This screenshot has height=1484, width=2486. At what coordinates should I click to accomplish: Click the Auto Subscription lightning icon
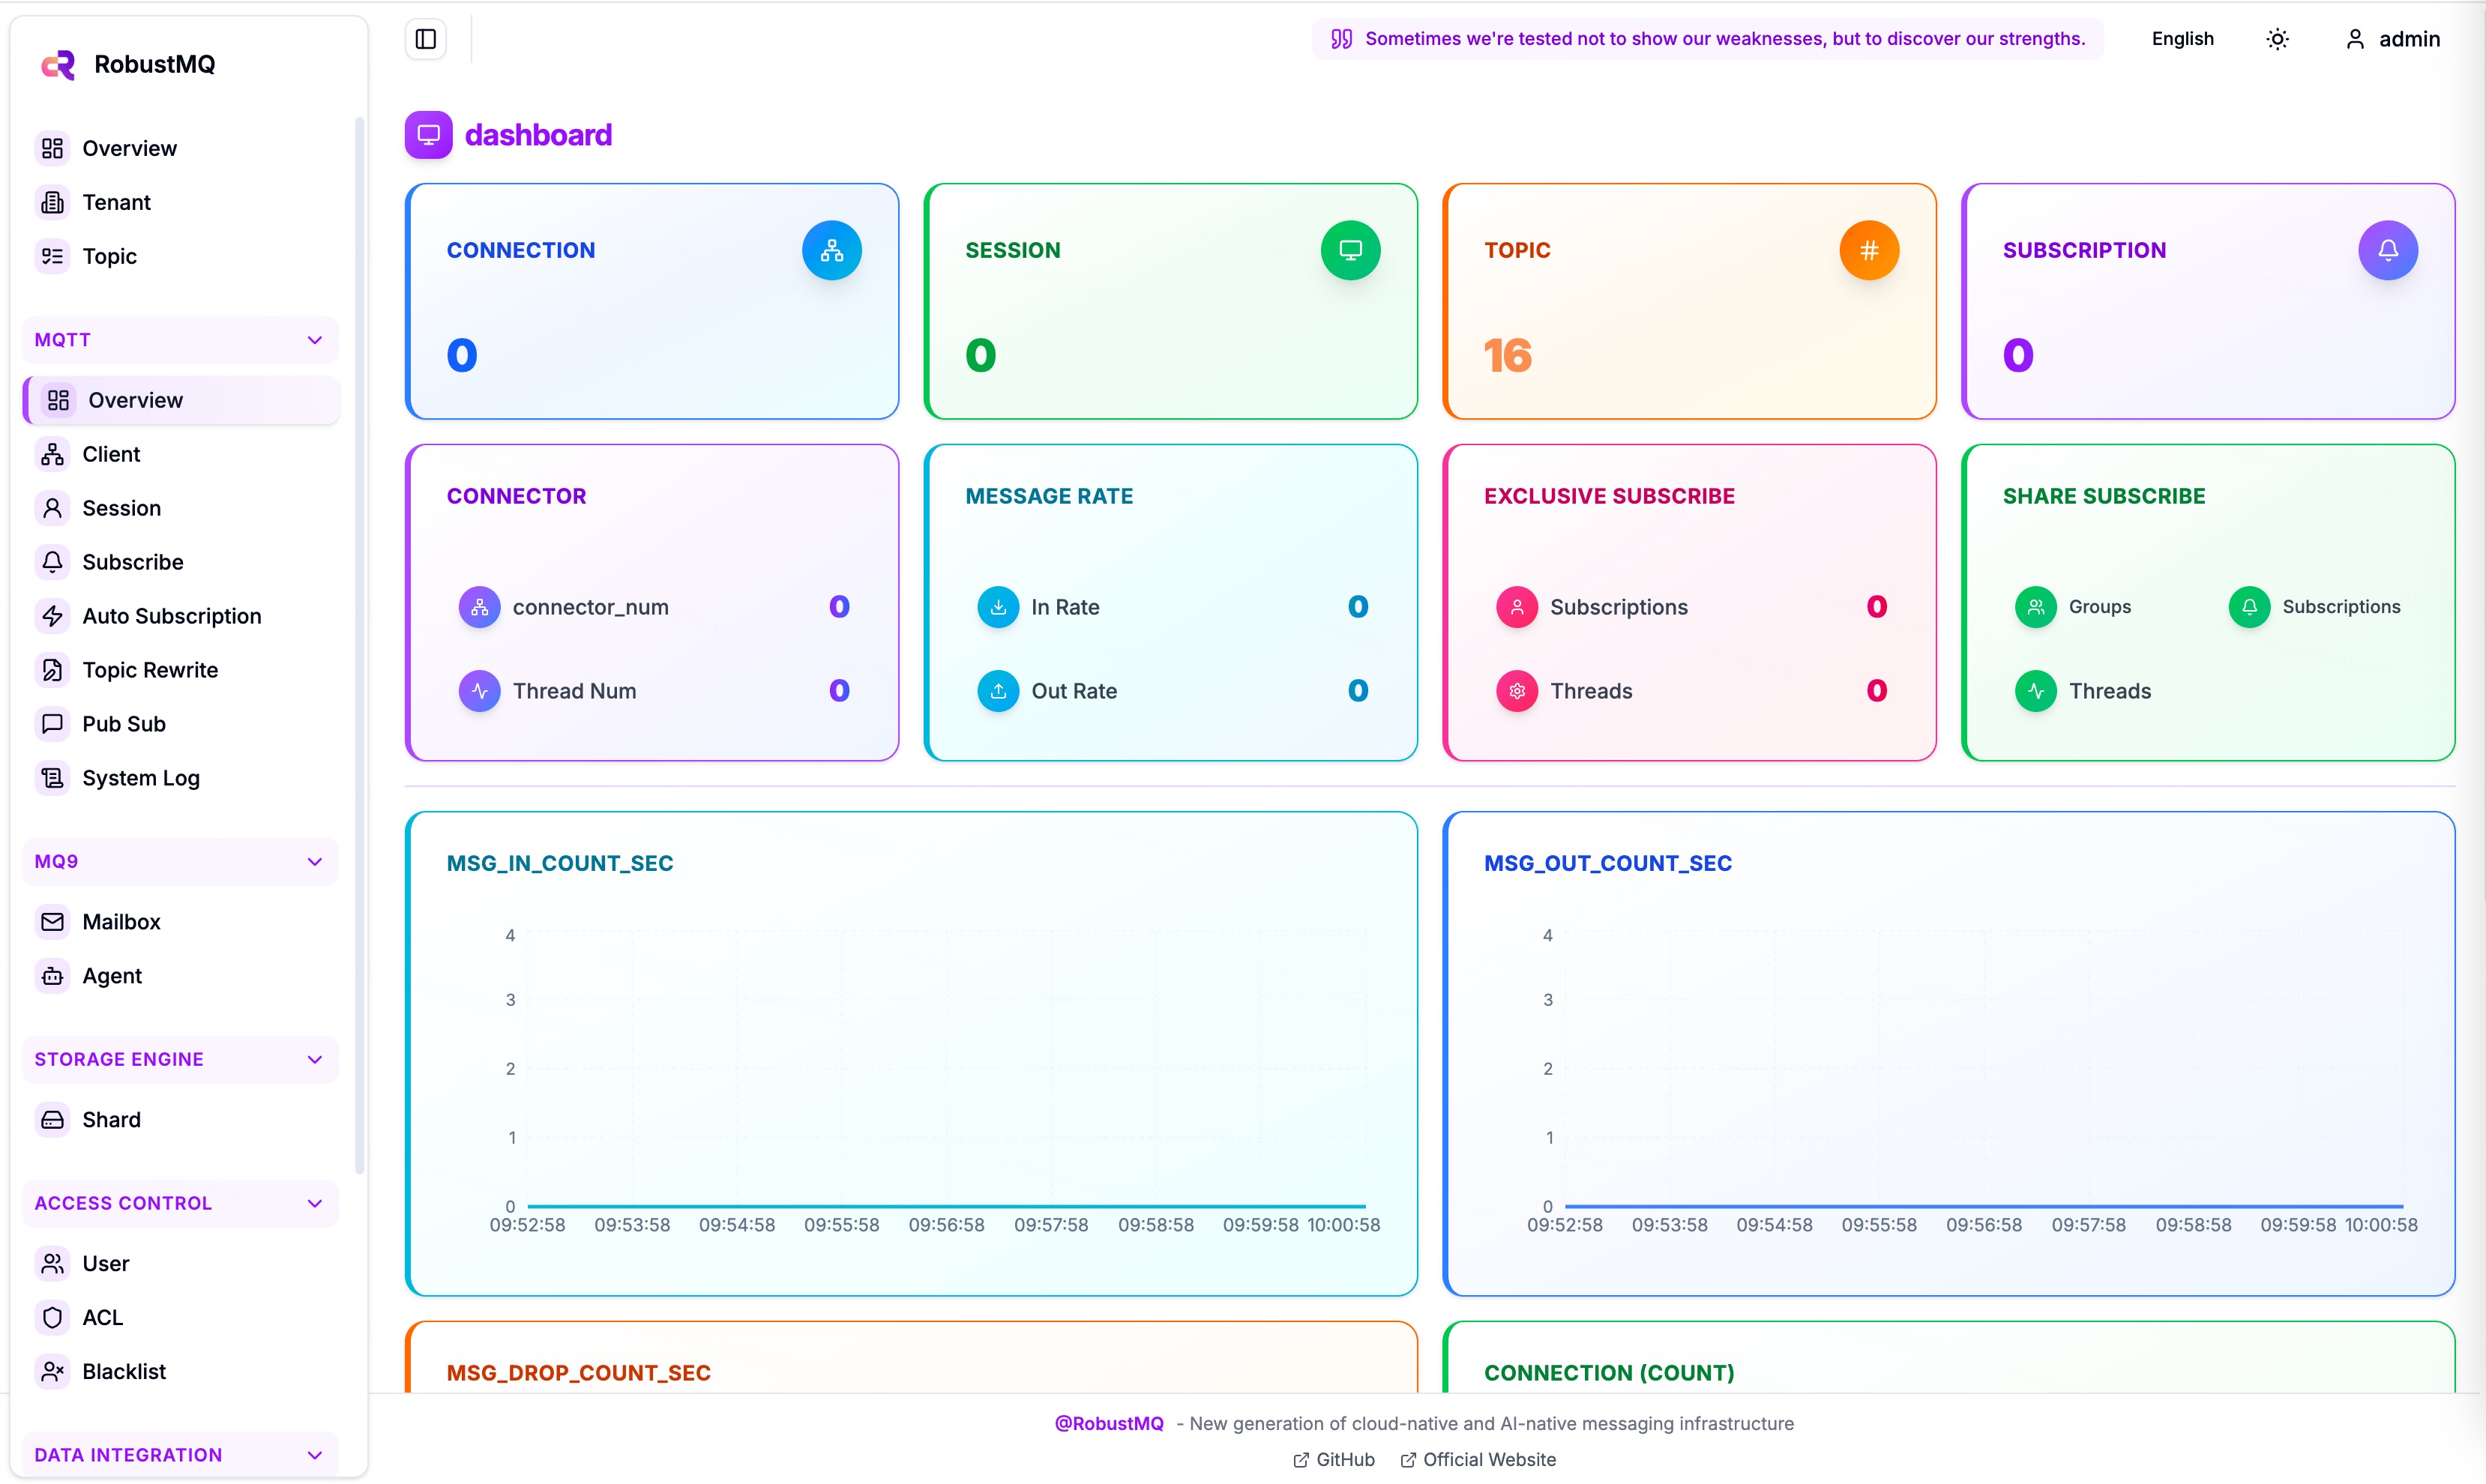click(x=53, y=616)
